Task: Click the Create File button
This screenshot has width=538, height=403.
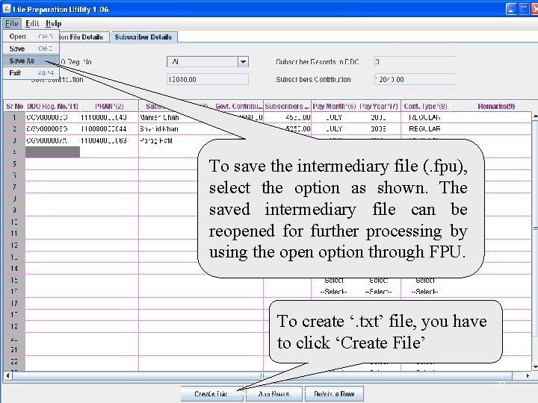Action: click(211, 394)
